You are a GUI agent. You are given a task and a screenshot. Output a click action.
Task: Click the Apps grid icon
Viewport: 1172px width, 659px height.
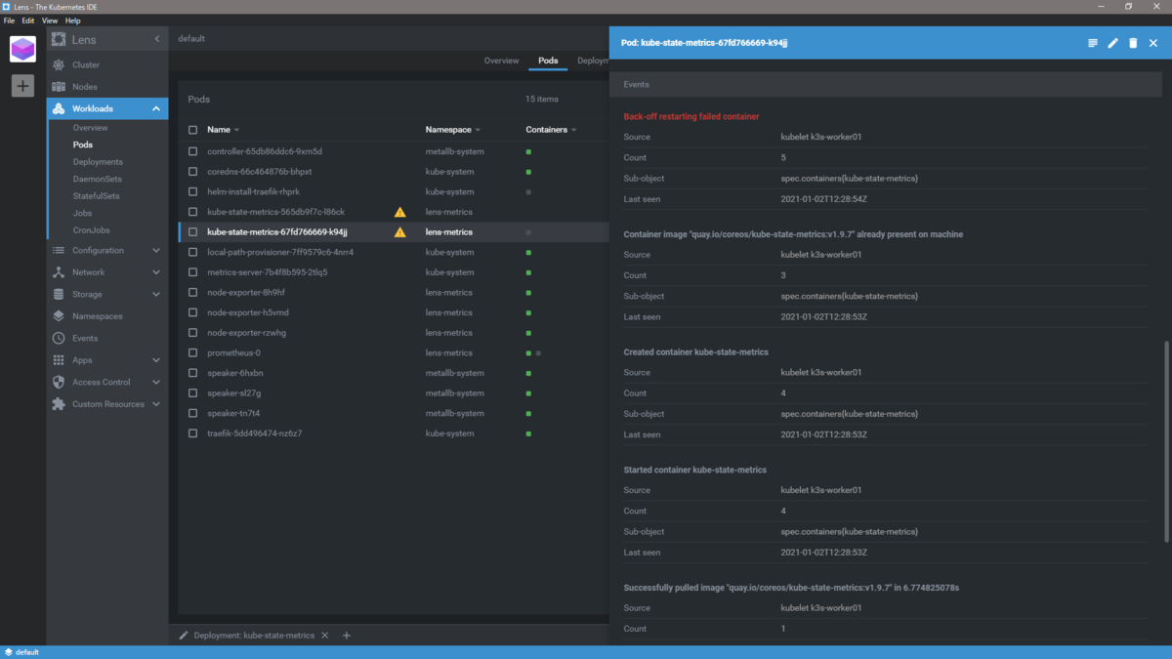(x=59, y=360)
